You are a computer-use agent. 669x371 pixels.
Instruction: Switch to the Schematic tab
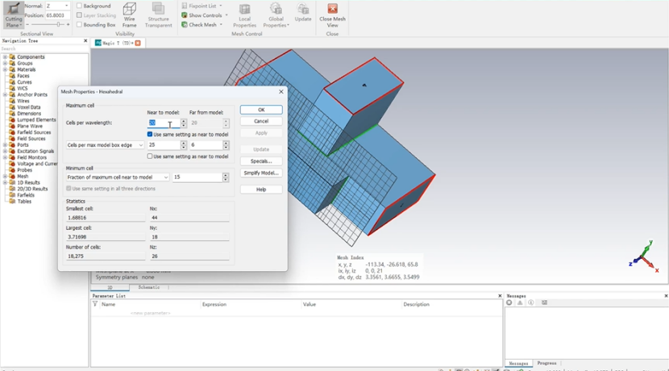[x=148, y=287]
